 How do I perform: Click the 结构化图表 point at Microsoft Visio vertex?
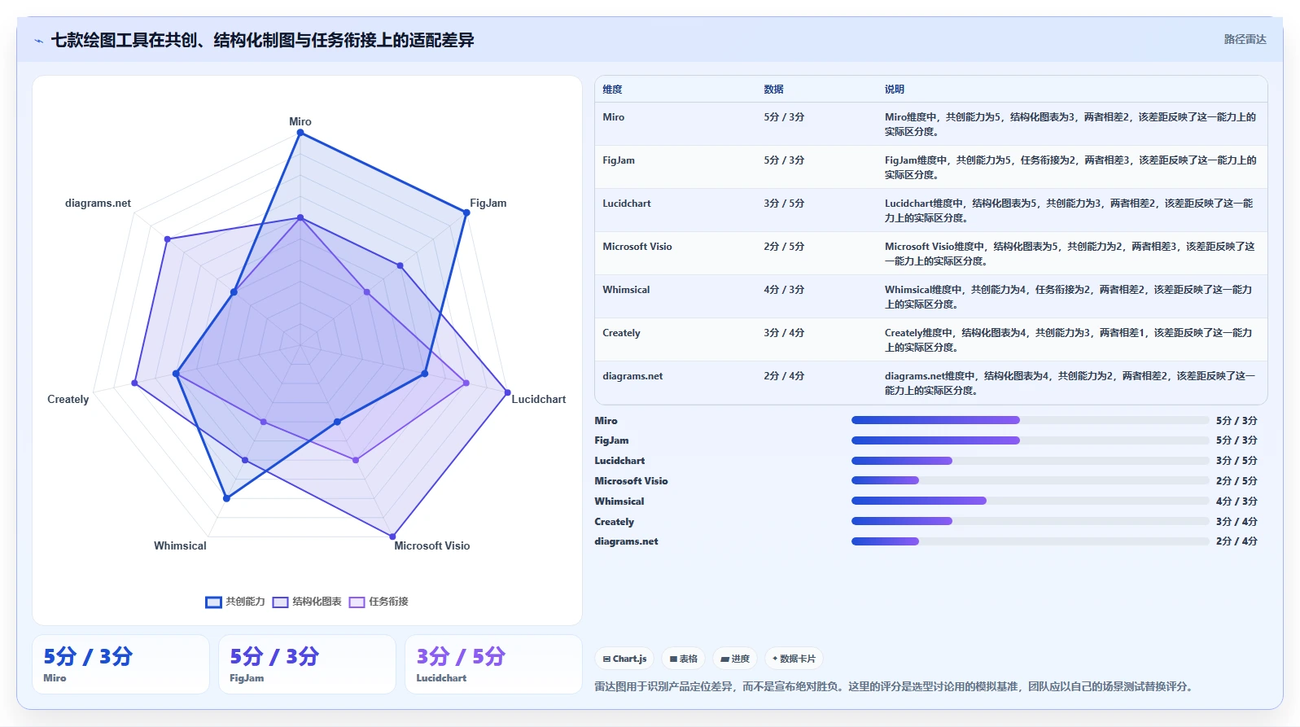(392, 536)
